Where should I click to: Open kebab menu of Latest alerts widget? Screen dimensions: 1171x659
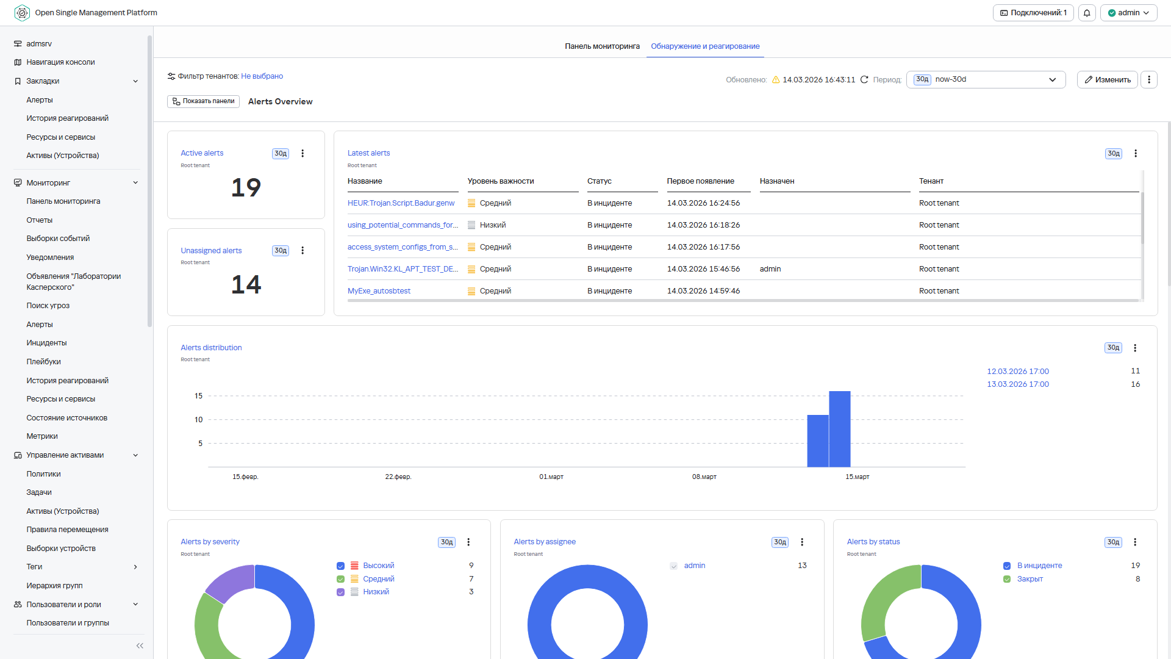pos(1136,154)
